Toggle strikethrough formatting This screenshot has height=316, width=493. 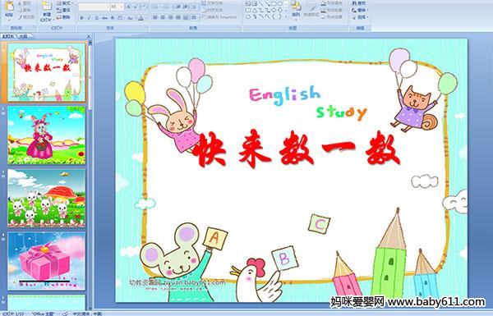(104, 18)
